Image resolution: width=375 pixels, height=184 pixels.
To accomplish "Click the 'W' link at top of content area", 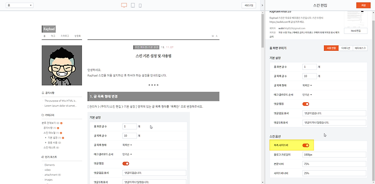I will click(x=212, y=36).
